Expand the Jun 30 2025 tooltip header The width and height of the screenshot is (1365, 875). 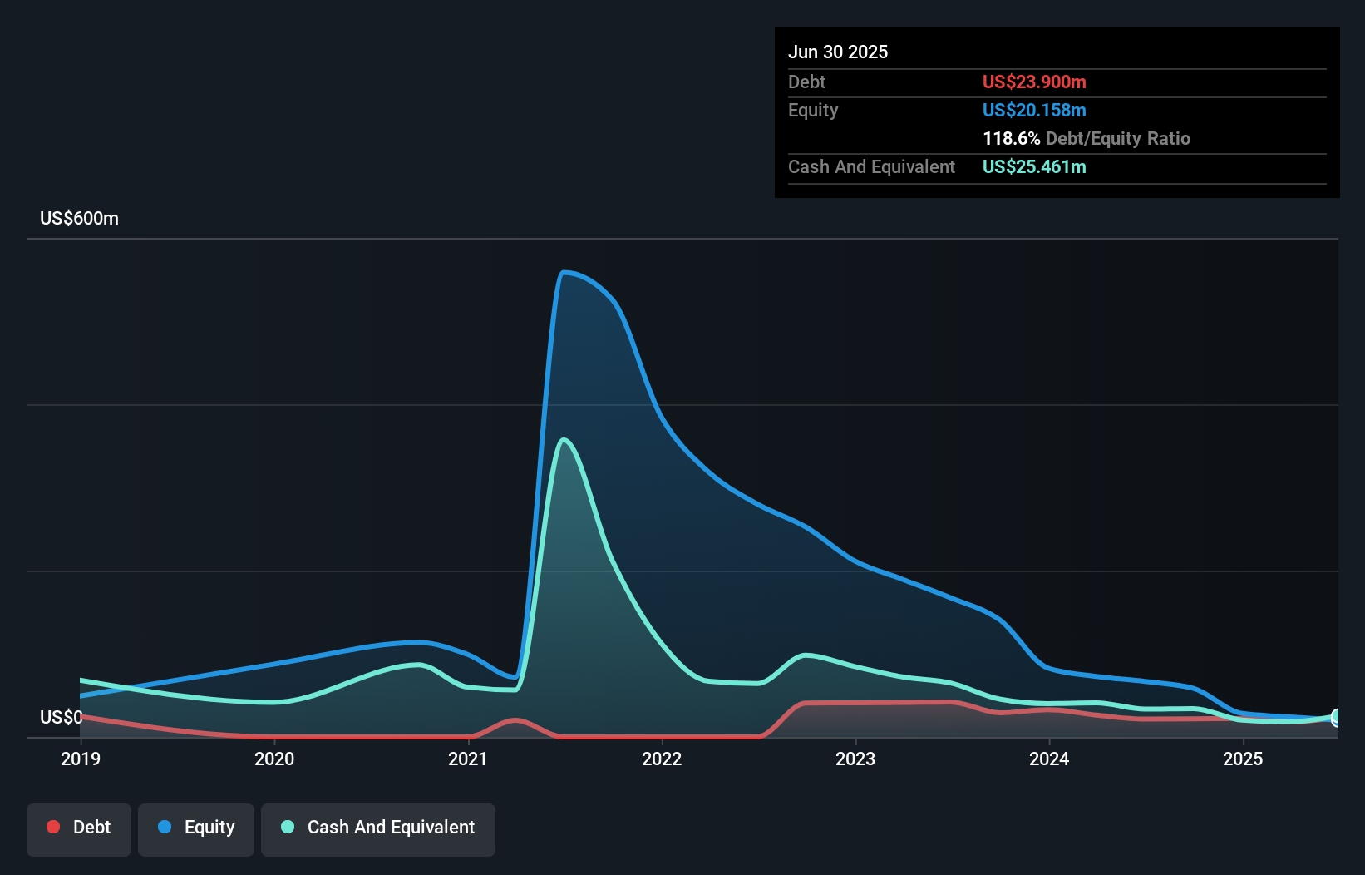838,52
